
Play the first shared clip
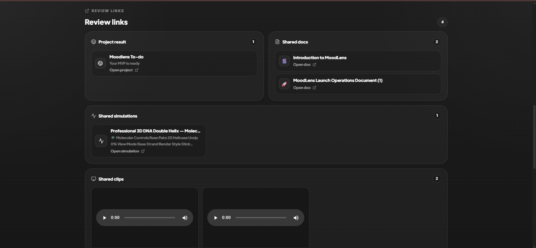pyautogui.click(x=104, y=217)
